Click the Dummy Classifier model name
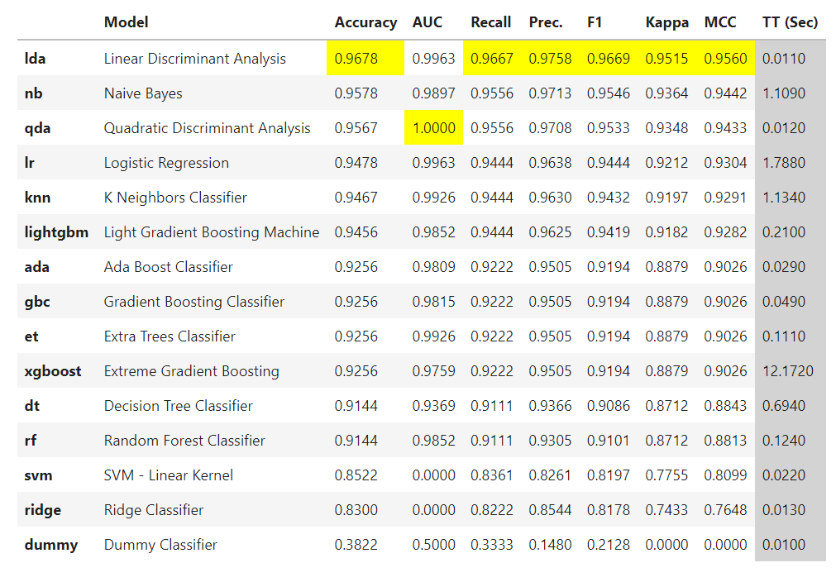836x582 pixels. [x=160, y=545]
